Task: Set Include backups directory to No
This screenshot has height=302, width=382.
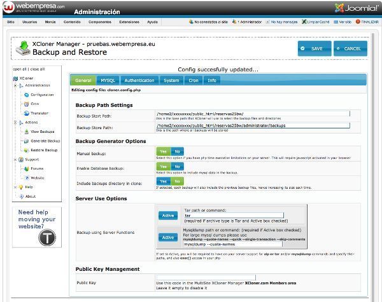Action: [177, 182]
